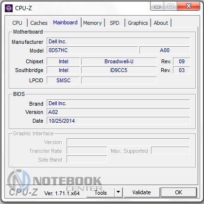Click the Broadwell-U chipset field

119,61
